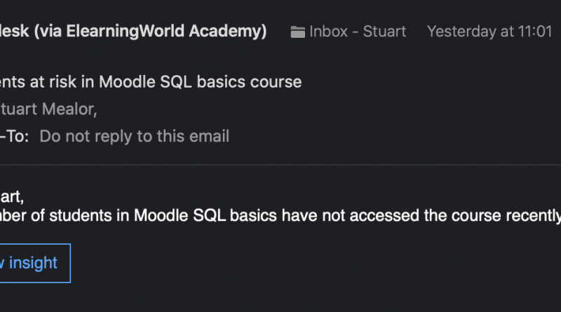Click the Do not reply to this email address
The height and width of the screenshot is (312, 561).
pos(135,137)
